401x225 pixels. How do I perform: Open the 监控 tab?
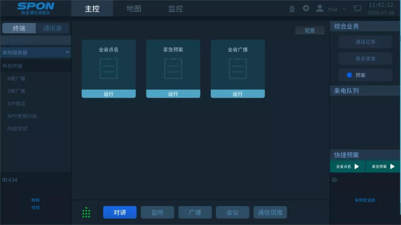pyautogui.click(x=176, y=9)
